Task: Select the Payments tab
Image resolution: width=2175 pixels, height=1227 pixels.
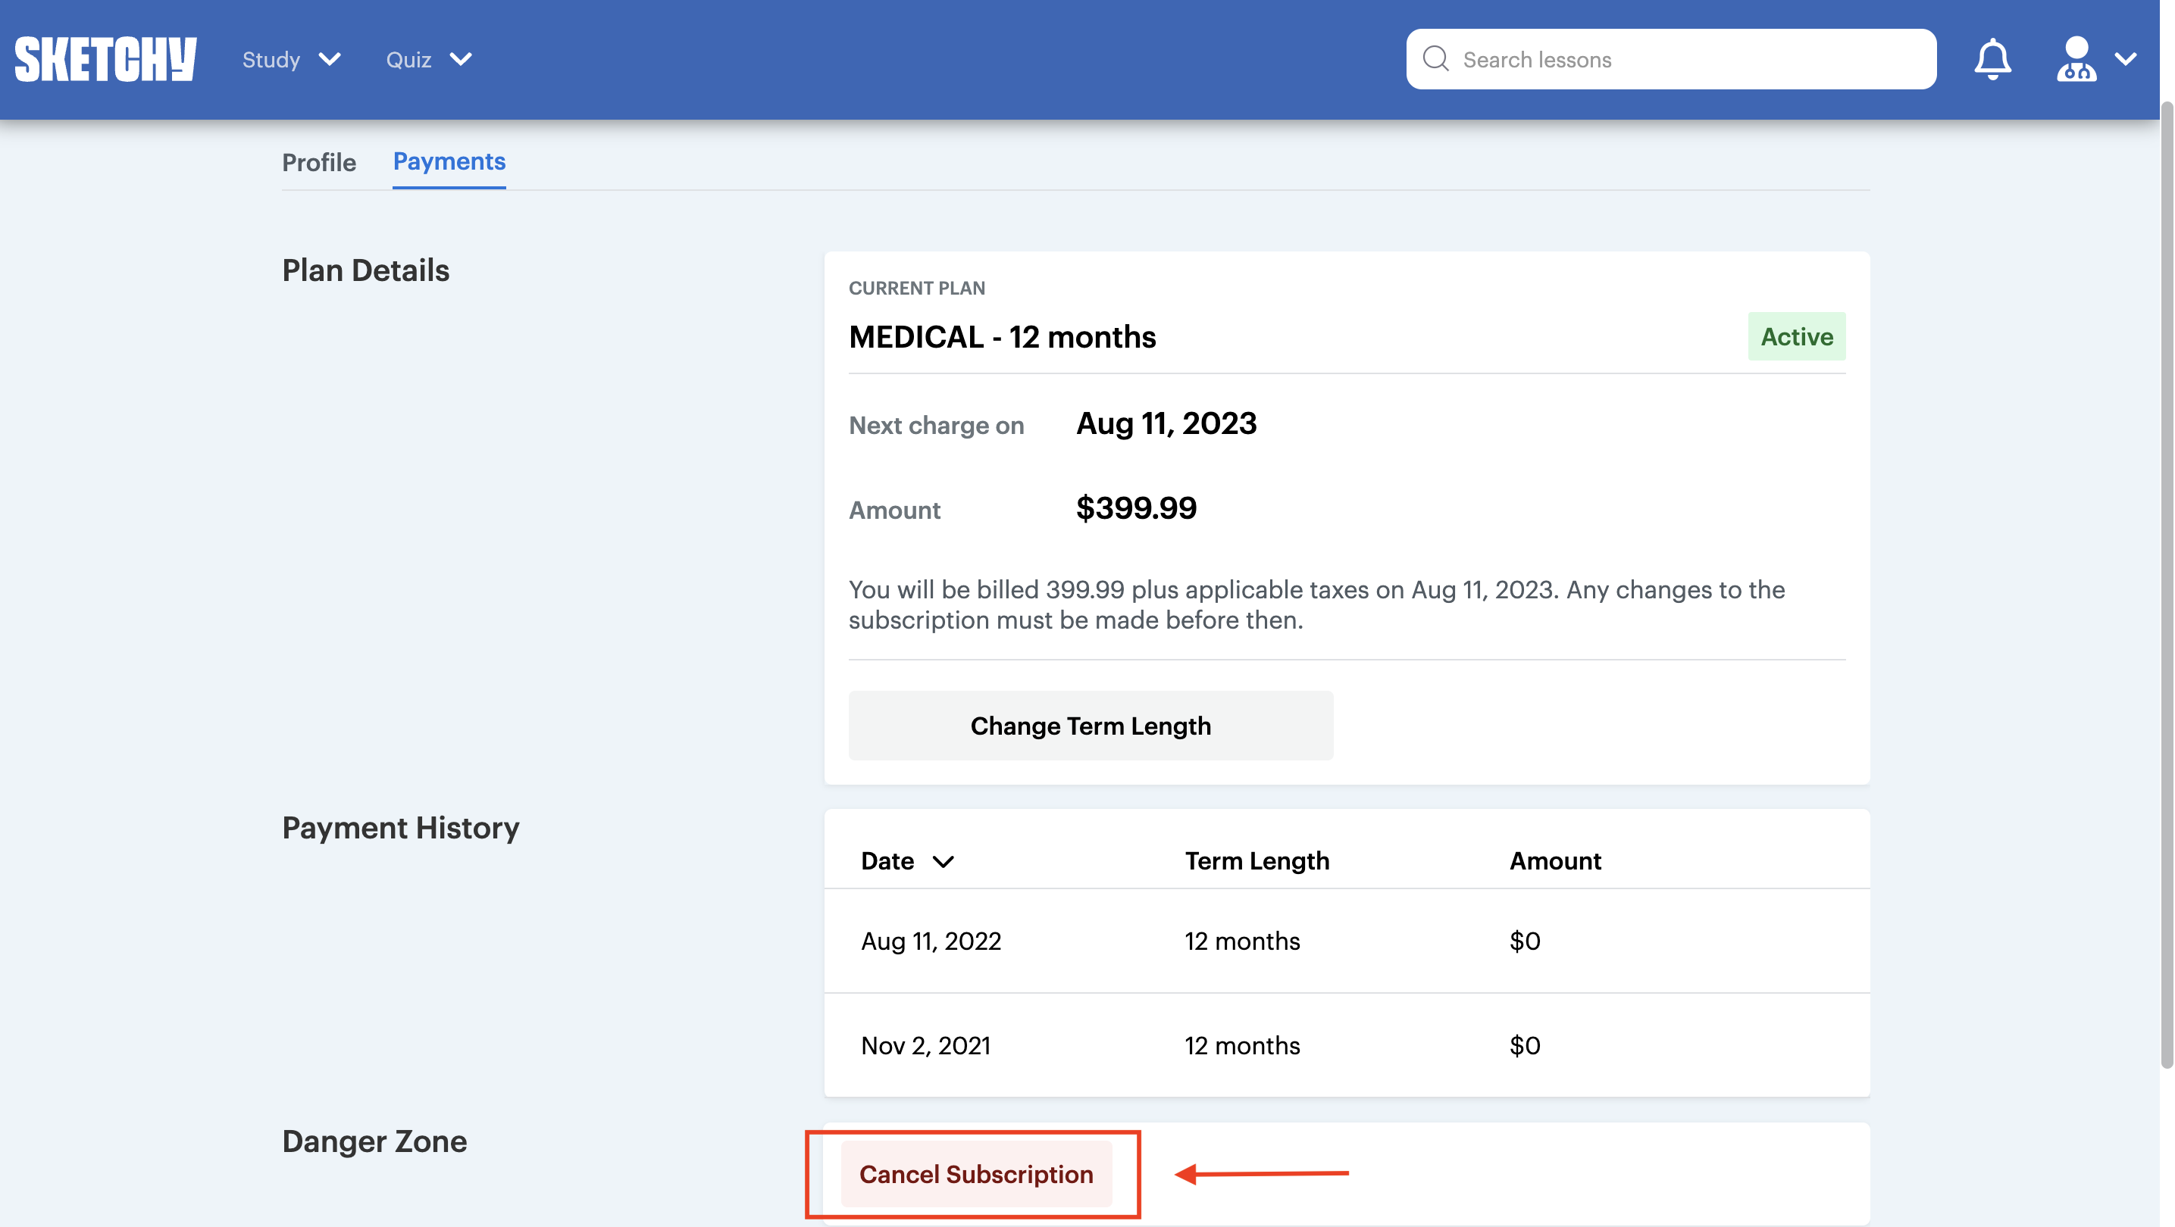Action: click(449, 161)
